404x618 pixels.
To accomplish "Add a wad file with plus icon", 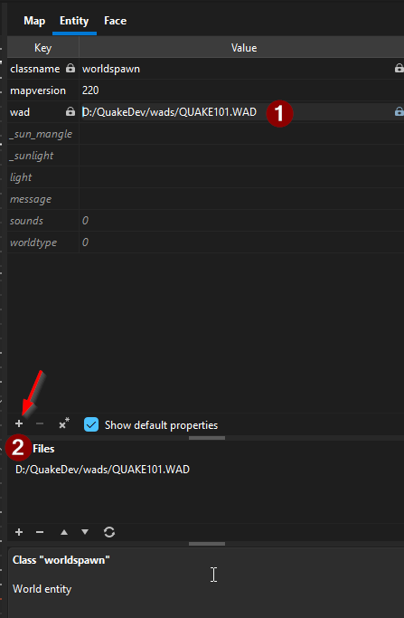I will (19, 532).
